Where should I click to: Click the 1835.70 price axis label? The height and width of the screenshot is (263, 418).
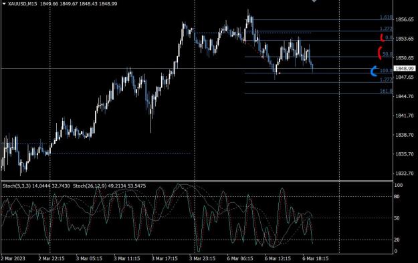point(405,154)
